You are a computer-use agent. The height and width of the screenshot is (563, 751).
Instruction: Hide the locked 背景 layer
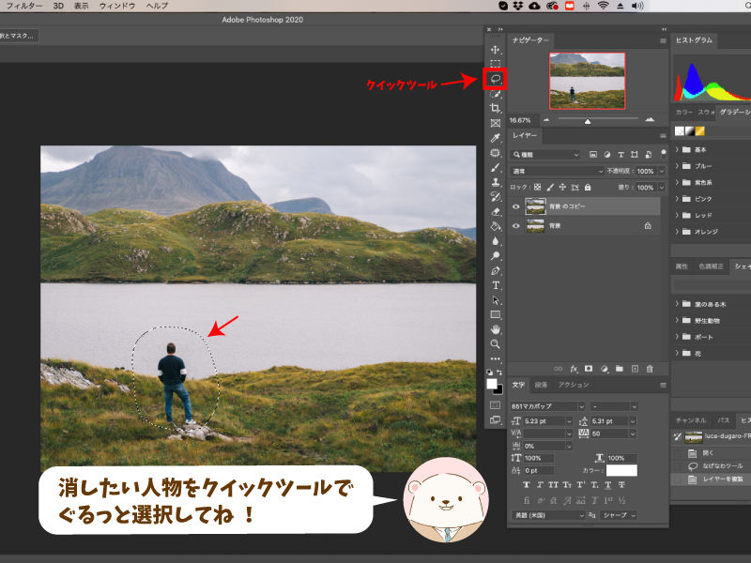pyautogui.click(x=515, y=226)
